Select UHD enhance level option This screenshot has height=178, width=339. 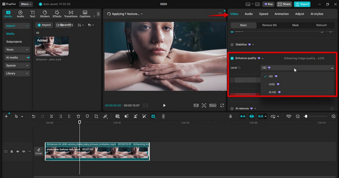(x=298, y=84)
